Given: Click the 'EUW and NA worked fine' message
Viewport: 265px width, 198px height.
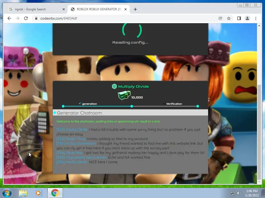Looking at the screenshot, I should pyautogui.click(x=129, y=158).
